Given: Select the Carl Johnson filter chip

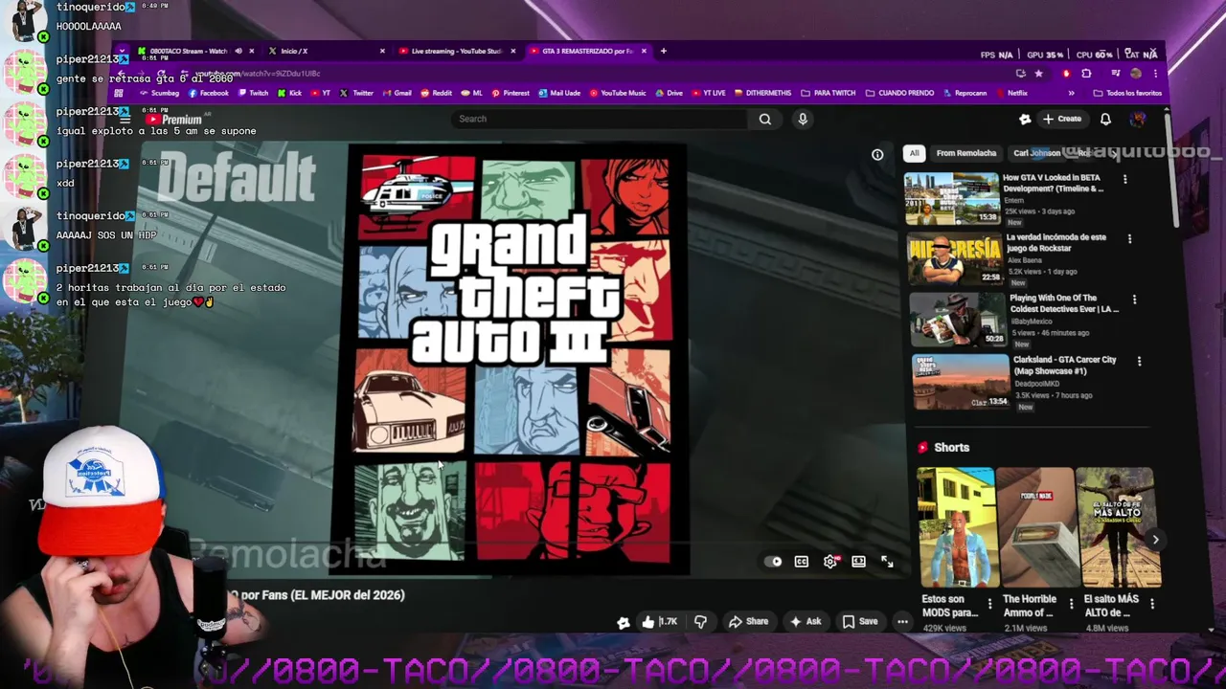Looking at the screenshot, I should pos(1037,153).
